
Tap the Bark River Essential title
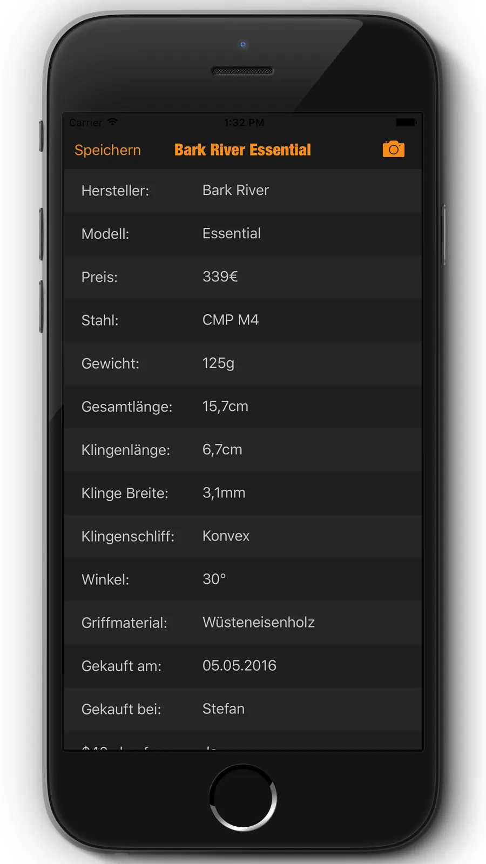pyautogui.click(x=242, y=150)
